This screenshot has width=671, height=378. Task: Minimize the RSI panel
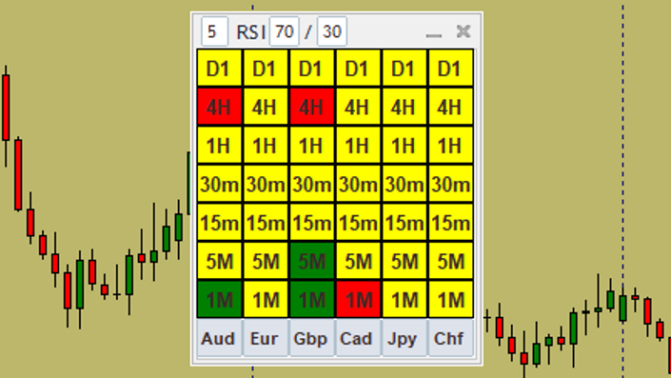click(x=434, y=32)
